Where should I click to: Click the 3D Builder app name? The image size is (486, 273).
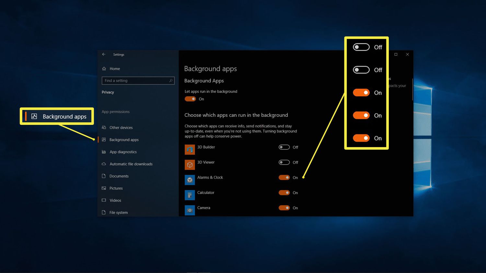(x=206, y=147)
